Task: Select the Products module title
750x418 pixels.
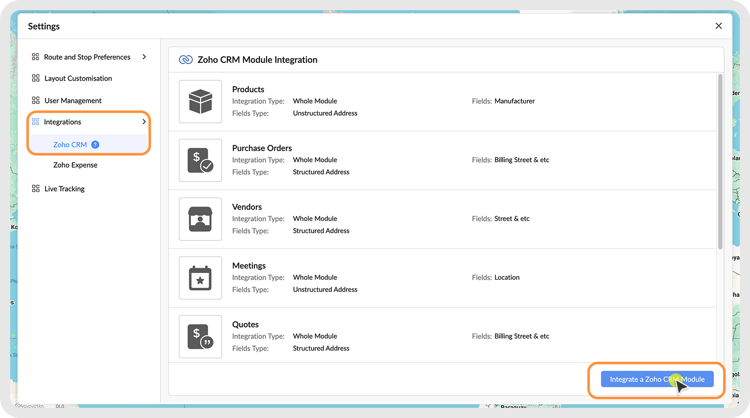Action: 248,89
